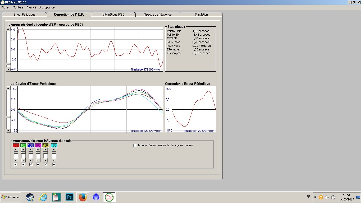Show hidden tray icons with the chevron
This screenshot has width=364, height=206.
[x=315, y=197]
